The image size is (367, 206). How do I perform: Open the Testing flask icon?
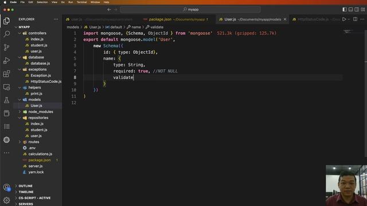pos(6,100)
